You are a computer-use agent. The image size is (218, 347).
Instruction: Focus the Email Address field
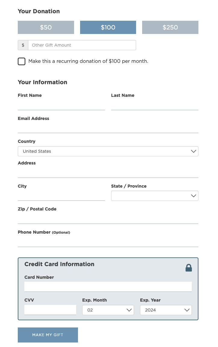(108, 128)
